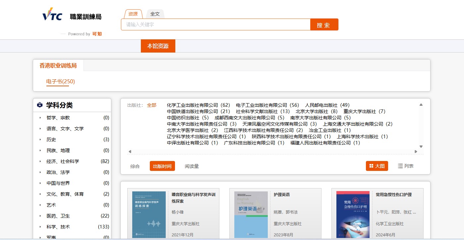The image size is (464, 240).
Task: Click publisher list right scroll arrow
Action: (x=416, y=151)
